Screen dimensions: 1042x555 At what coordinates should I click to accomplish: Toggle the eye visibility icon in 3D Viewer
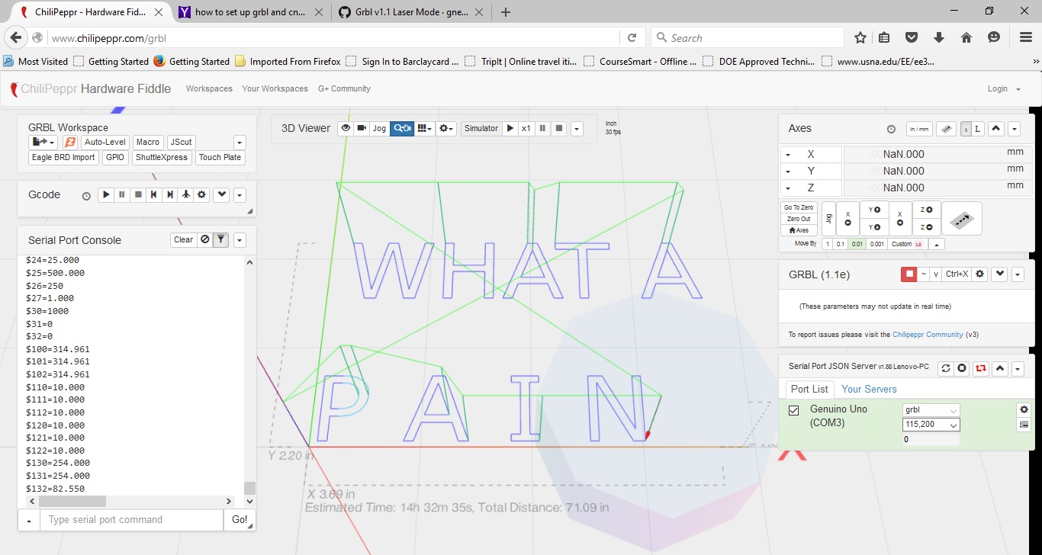(x=346, y=129)
